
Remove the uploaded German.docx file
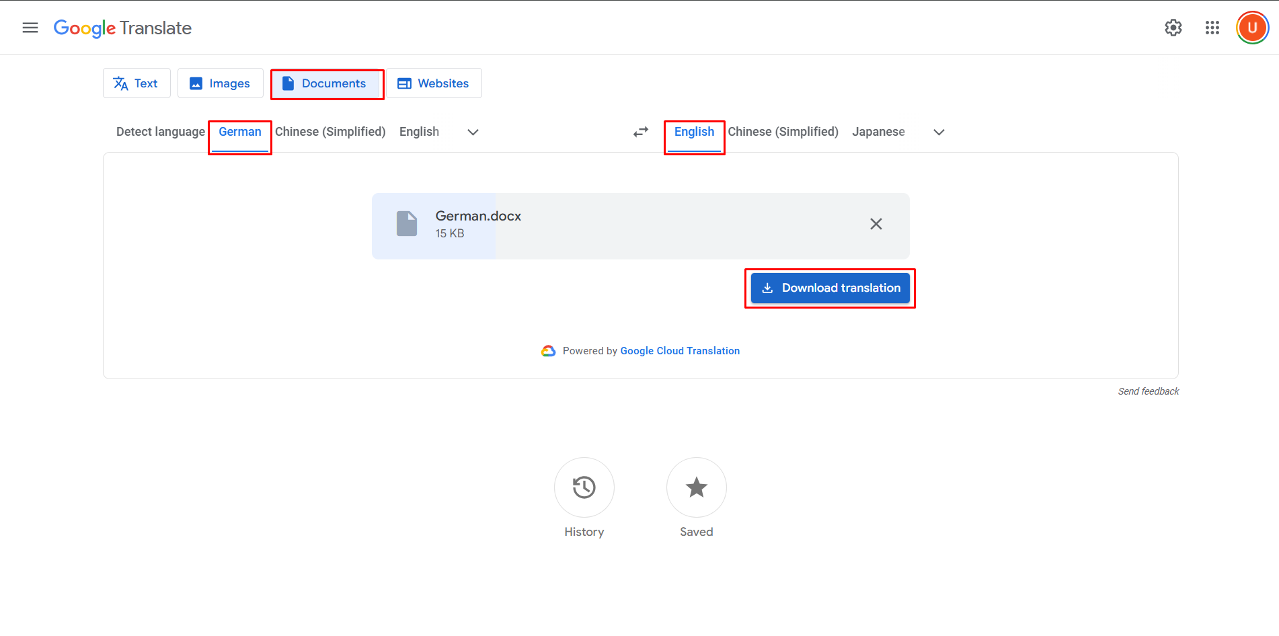click(x=876, y=223)
